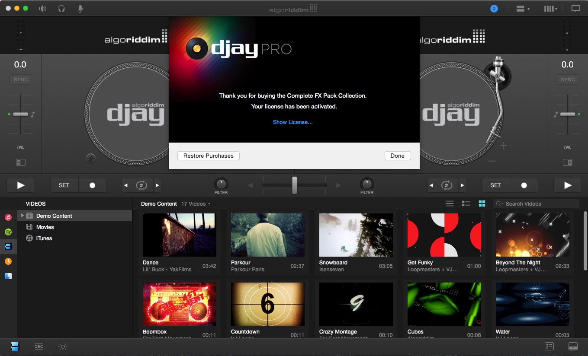Open the queue playlist icon
588x356 pixels.
click(x=39, y=346)
